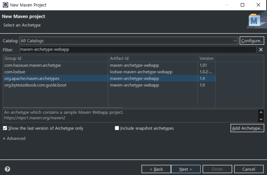The image size is (267, 175).
Task: Select the org.apache.maven.archetypes row
Action: (x=109, y=78)
